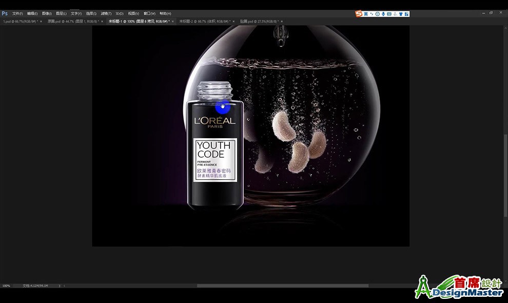The width and height of the screenshot is (508, 303).
Task: Click the Sogou voice input microphone icon
Action: point(383,14)
